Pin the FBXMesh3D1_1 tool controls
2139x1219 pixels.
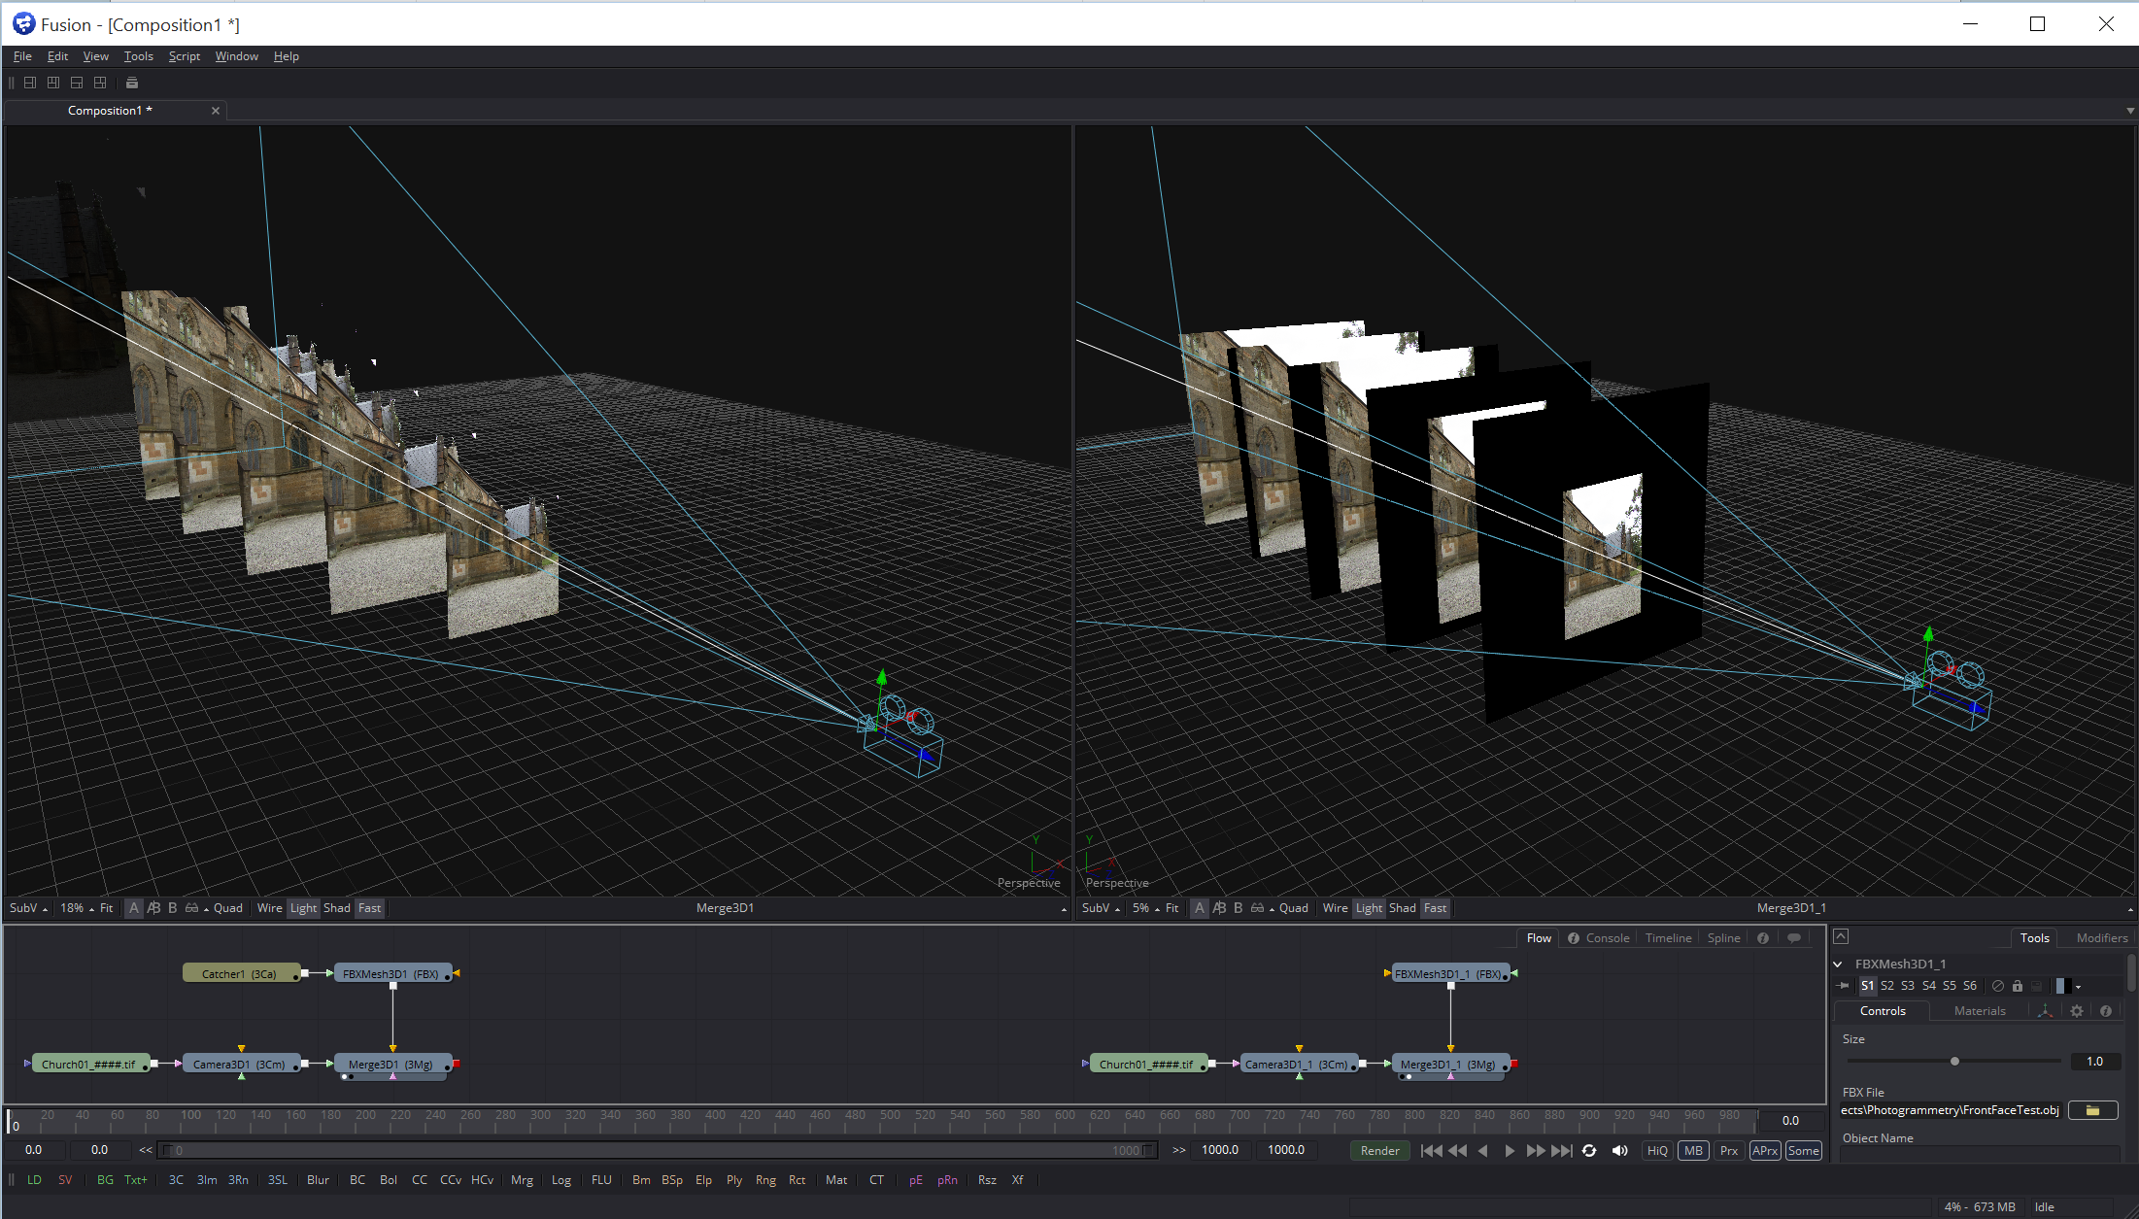tap(1842, 985)
